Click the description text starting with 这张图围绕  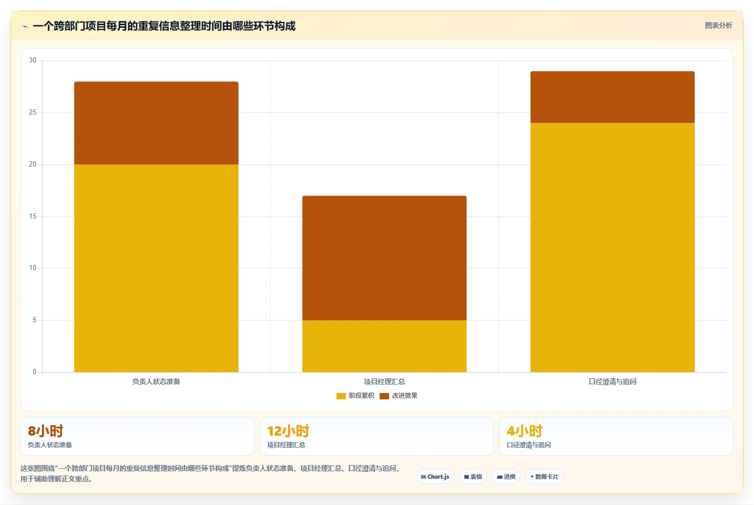click(210, 473)
